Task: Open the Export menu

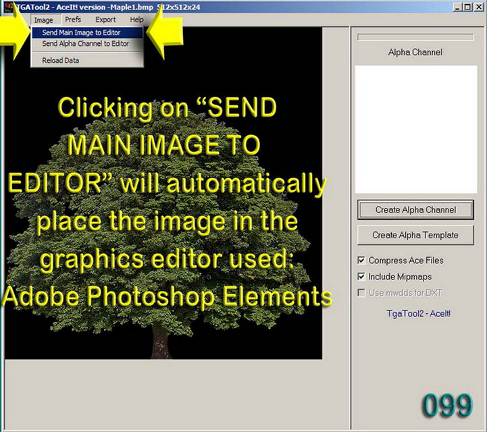Action: point(105,20)
